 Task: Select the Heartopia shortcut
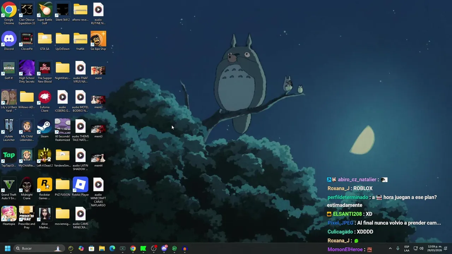[9, 216]
